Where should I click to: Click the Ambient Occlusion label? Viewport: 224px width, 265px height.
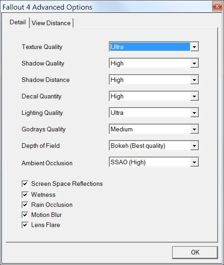47,163
